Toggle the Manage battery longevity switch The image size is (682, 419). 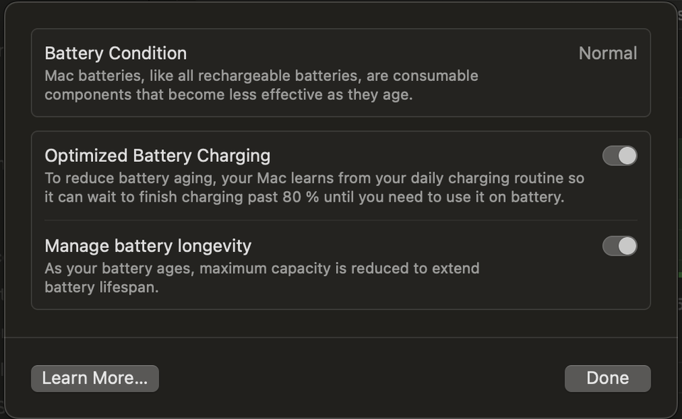pyautogui.click(x=619, y=246)
